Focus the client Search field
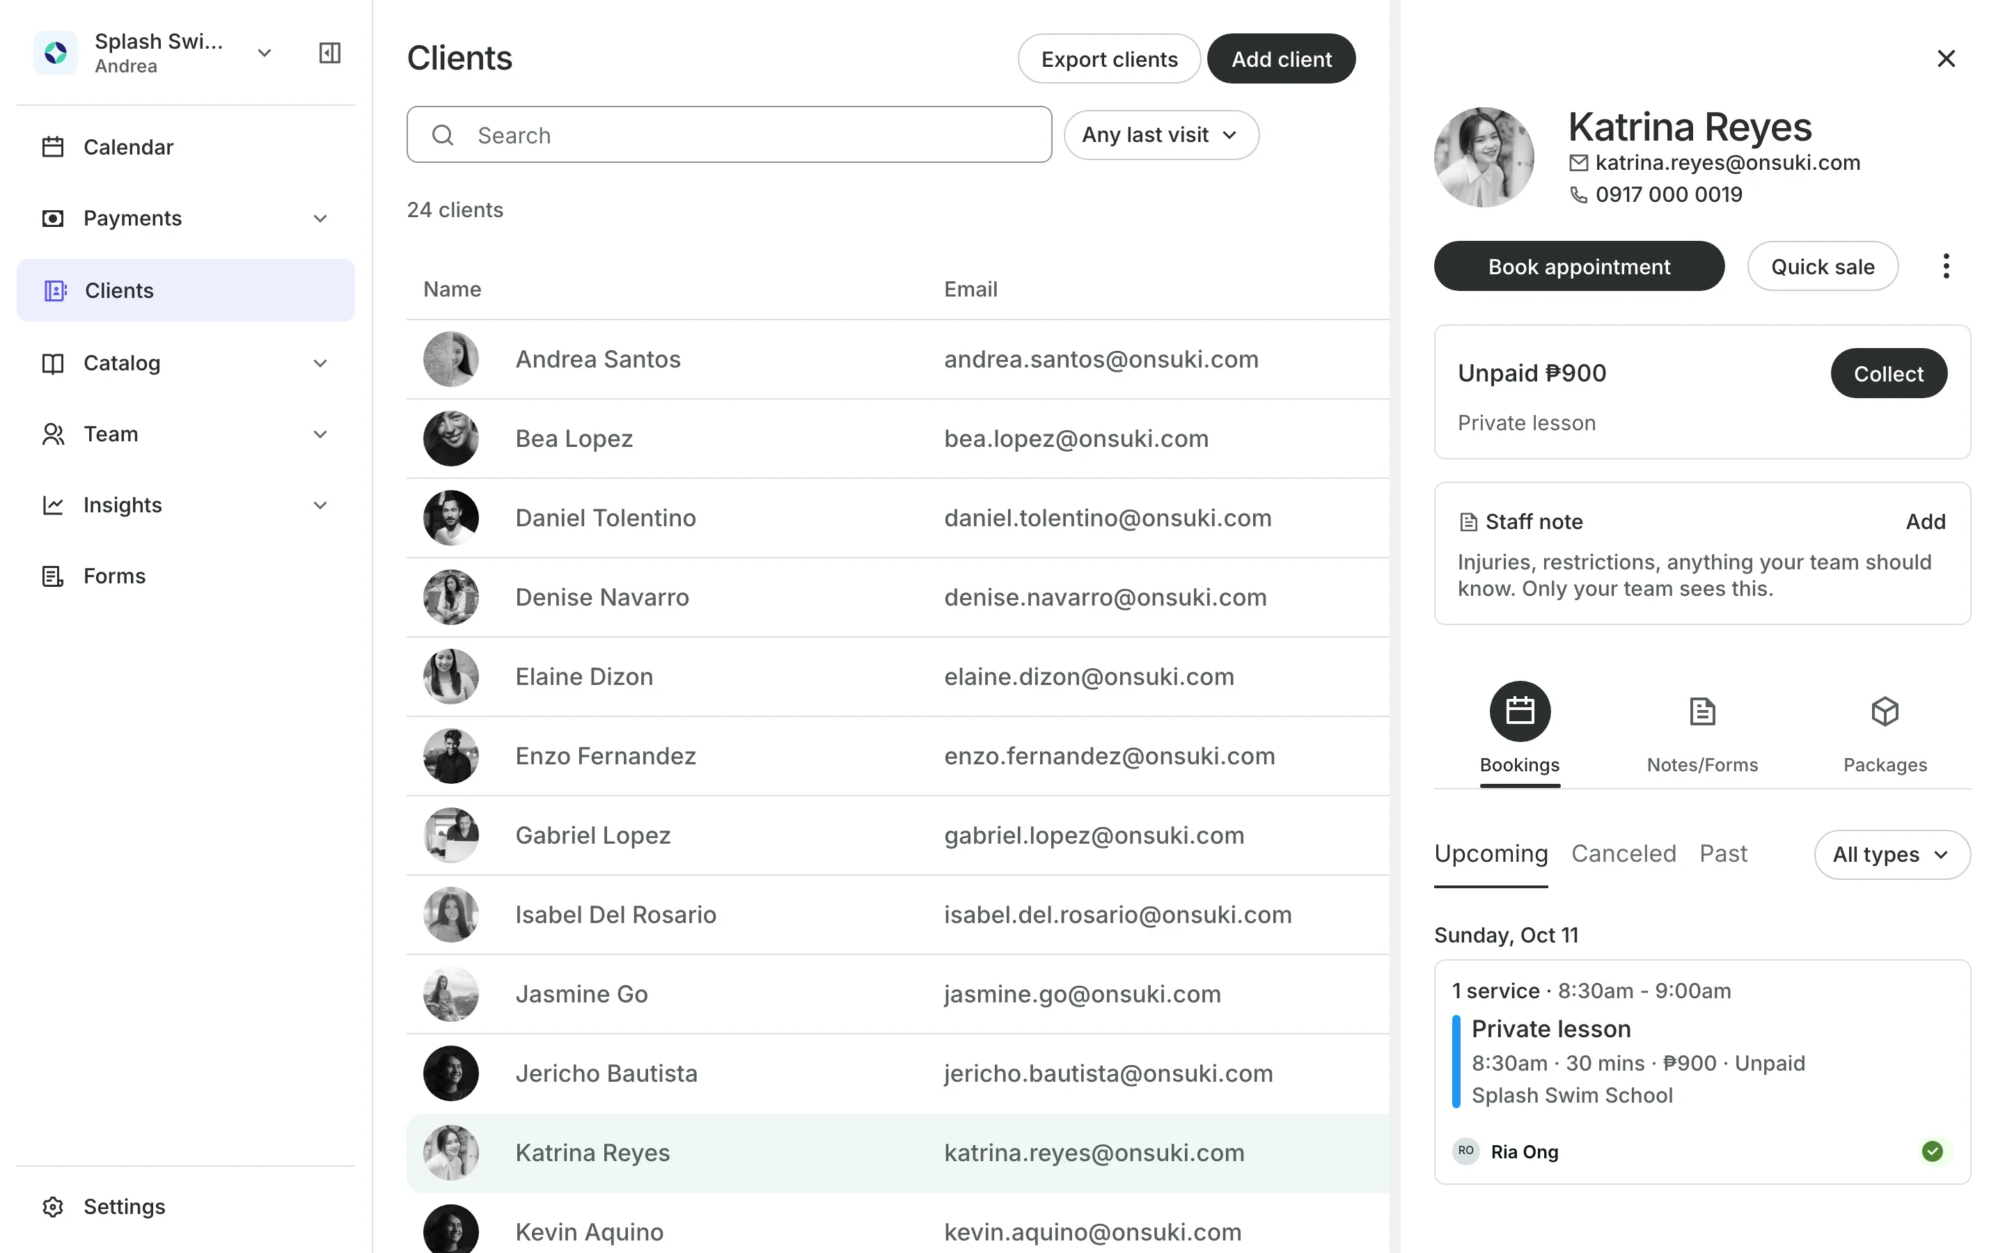The width and height of the screenshot is (2005, 1253). 729,135
